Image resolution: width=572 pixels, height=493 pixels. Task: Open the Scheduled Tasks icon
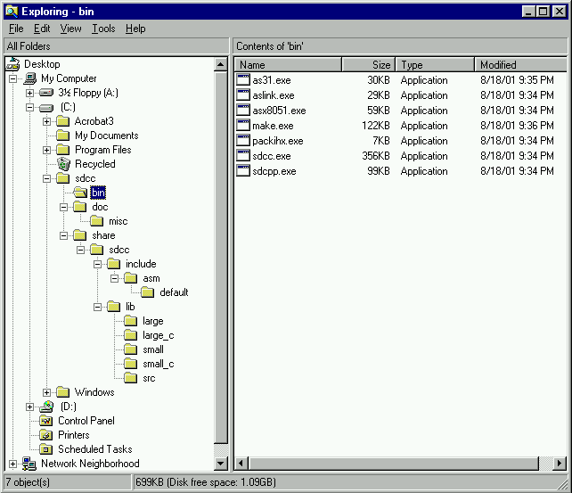pyautogui.click(x=45, y=449)
